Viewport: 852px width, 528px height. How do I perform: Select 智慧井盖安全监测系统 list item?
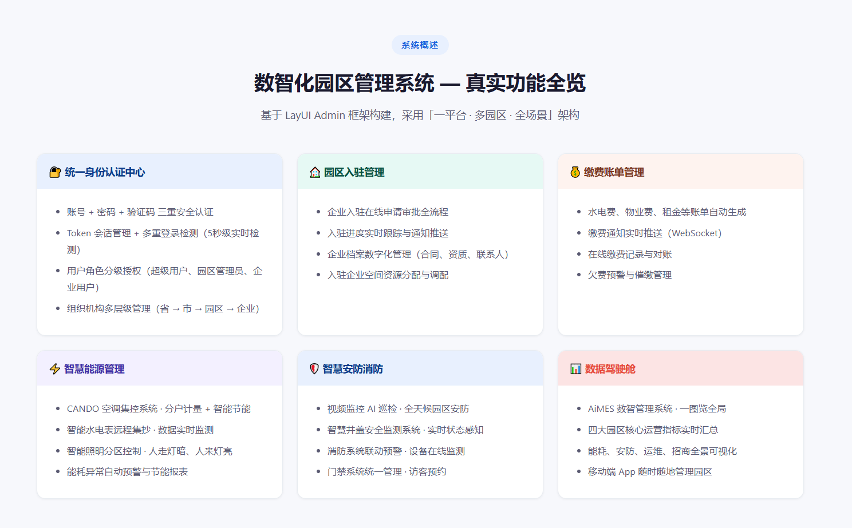tap(405, 430)
